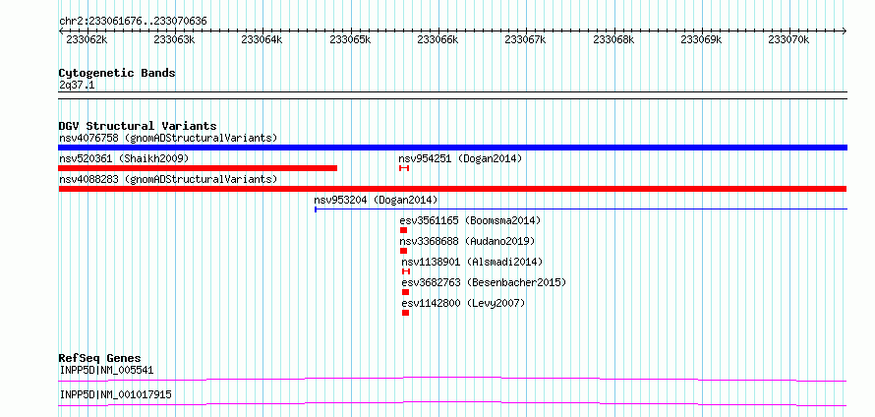875x417 pixels.
Task: Click the nsv3368688 (Audano2019) red square
Action: point(403,251)
